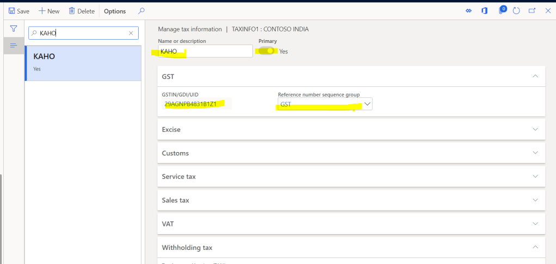The image size is (556, 264).
Task: Open in Microsoft Office icon
Action: [x=484, y=11]
